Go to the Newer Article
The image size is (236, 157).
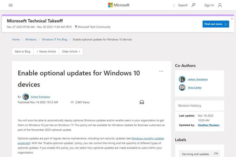point(46,52)
